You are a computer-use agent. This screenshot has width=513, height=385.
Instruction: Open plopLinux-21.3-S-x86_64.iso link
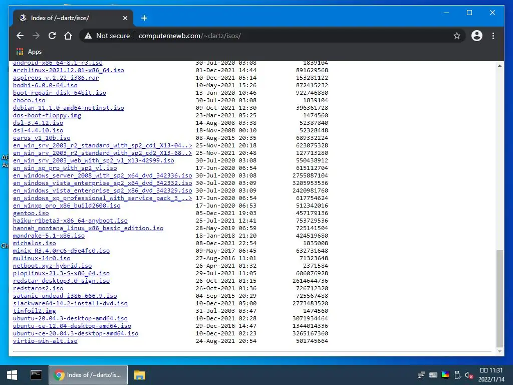point(61,273)
